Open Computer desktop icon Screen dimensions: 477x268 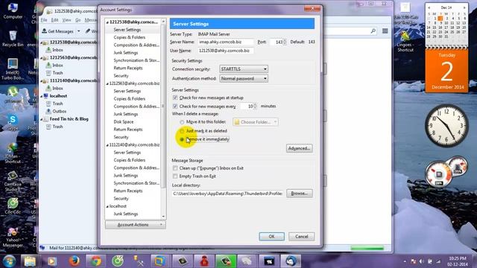pyautogui.click(x=13, y=11)
